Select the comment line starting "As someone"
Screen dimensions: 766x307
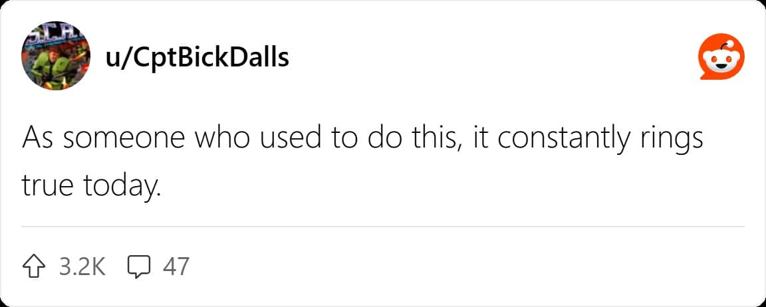point(362,140)
